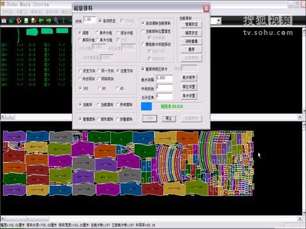Click the blue color swatch in dialog
The width and height of the screenshot is (306, 229).
coord(147,106)
